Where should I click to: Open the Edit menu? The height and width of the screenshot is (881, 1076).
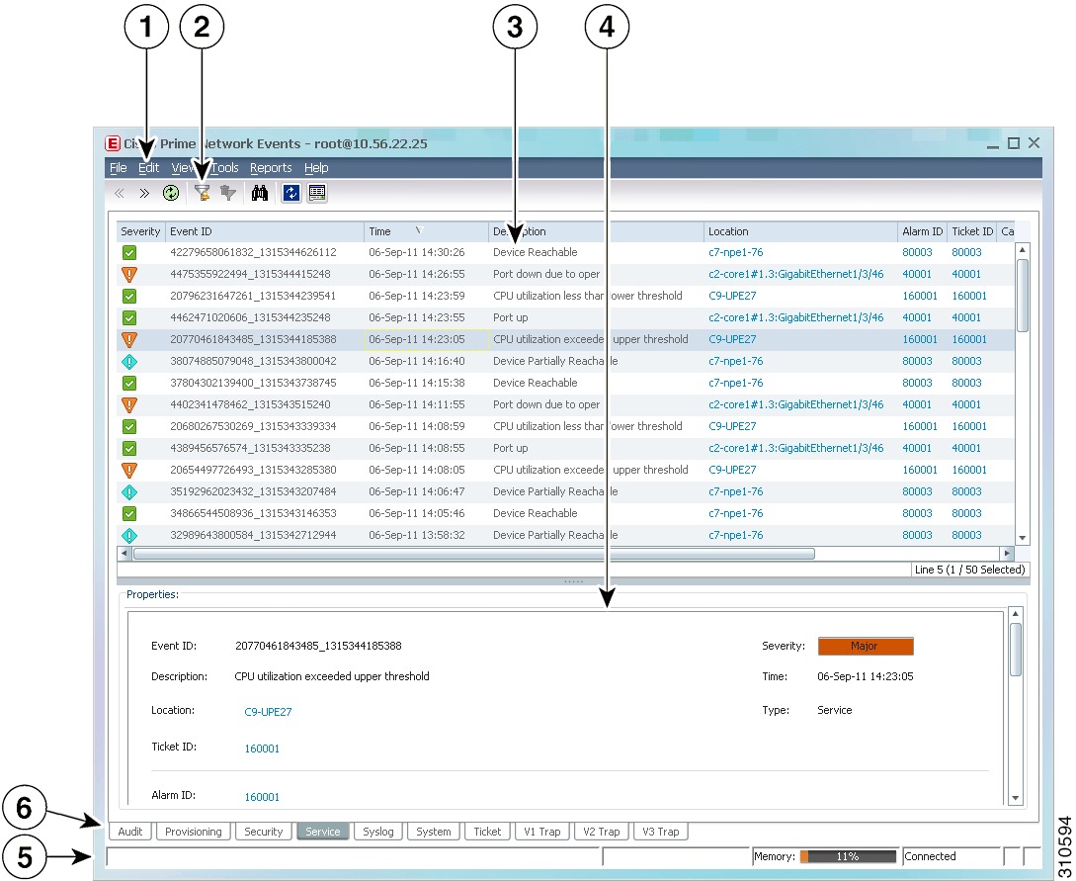coord(148,167)
